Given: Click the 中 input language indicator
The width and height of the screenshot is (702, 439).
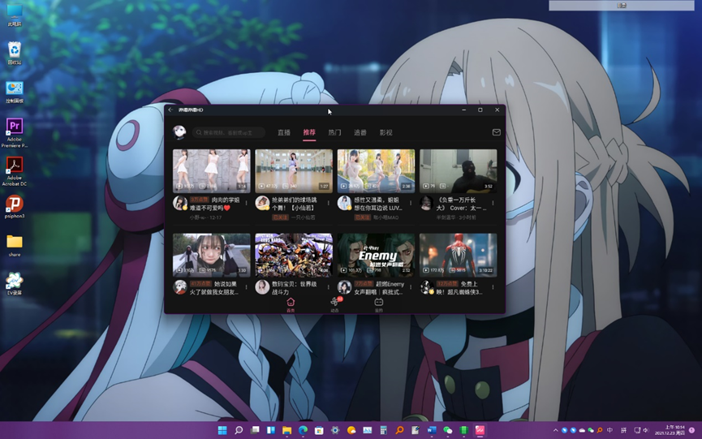Looking at the screenshot, I should pyautogui.click(x=609, y=430).
